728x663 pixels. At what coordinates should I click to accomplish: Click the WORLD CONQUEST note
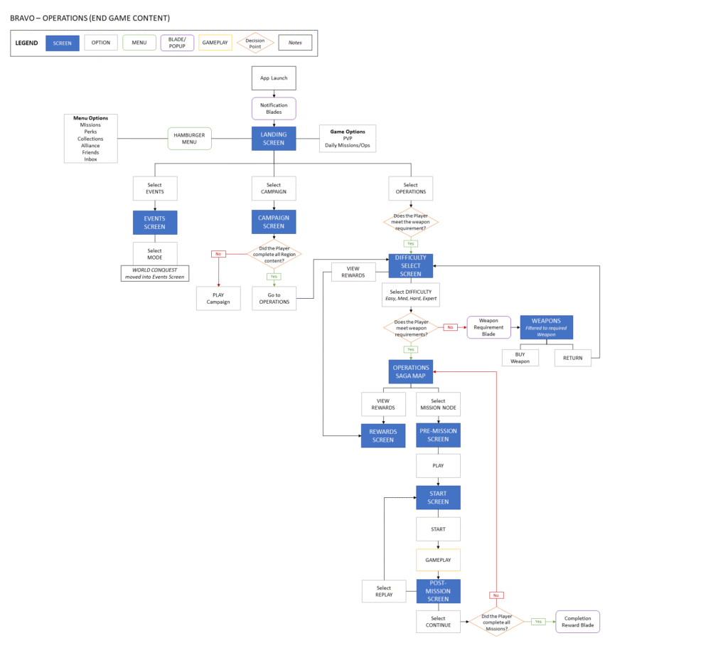tap(155, 273)
